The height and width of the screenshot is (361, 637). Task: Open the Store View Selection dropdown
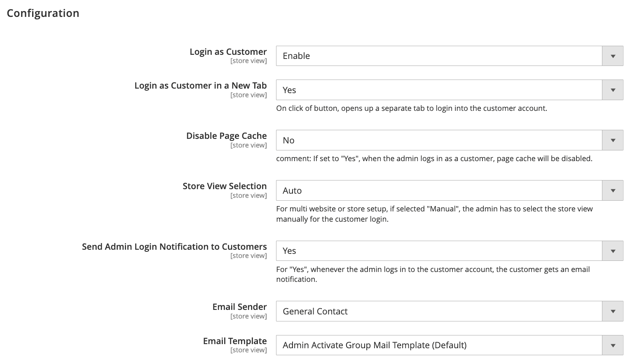[449, 190]
